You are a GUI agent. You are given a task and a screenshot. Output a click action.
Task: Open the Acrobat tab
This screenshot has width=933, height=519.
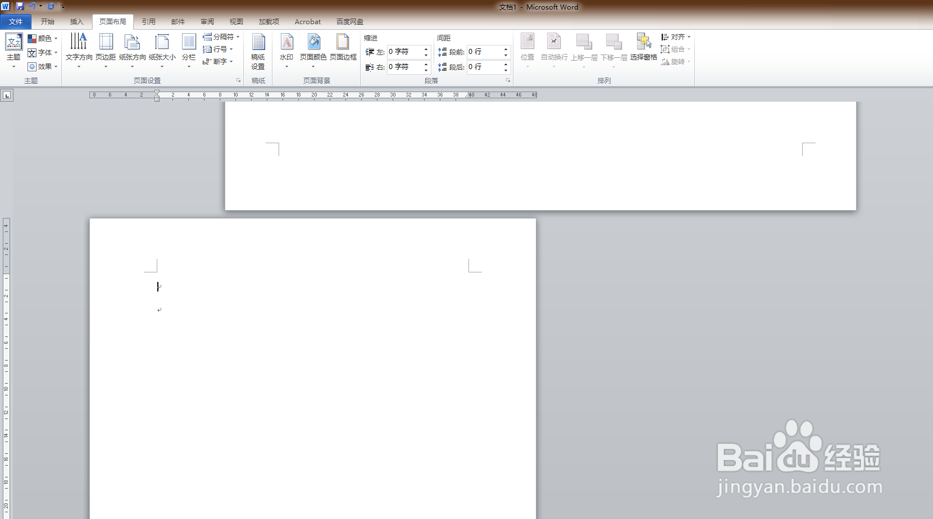pos(308,22)
